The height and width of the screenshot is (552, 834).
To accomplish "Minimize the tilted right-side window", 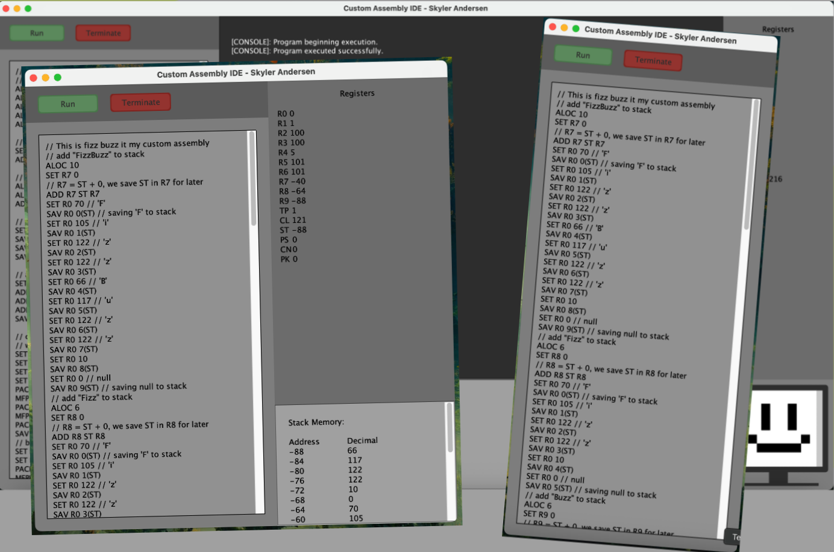I will click(x=564, y=28).
